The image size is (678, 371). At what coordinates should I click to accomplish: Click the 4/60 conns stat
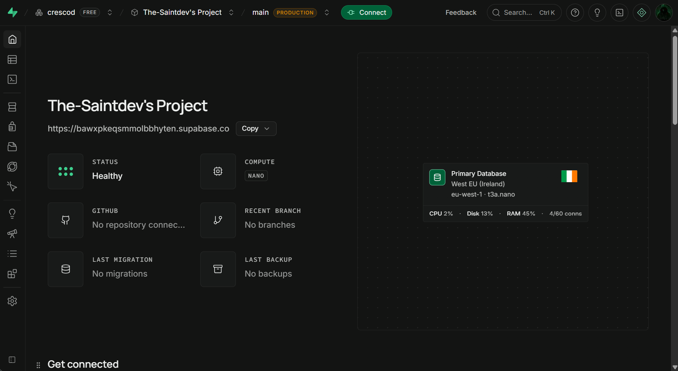tap(565, 214)
